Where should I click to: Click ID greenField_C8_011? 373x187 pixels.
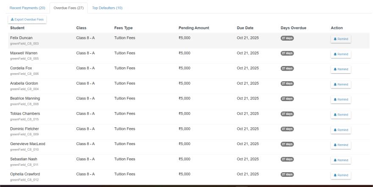click(x=24, y=165)
